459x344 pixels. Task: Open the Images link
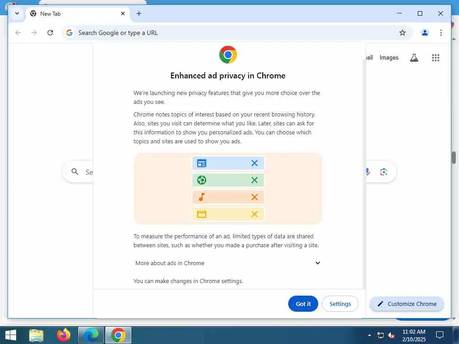(x=389, y=58)
